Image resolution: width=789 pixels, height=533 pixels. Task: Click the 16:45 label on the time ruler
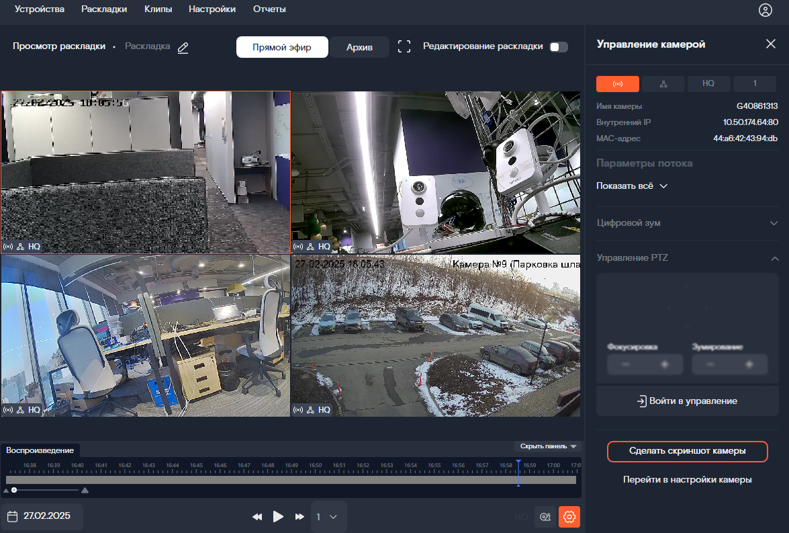coord(196,465)
